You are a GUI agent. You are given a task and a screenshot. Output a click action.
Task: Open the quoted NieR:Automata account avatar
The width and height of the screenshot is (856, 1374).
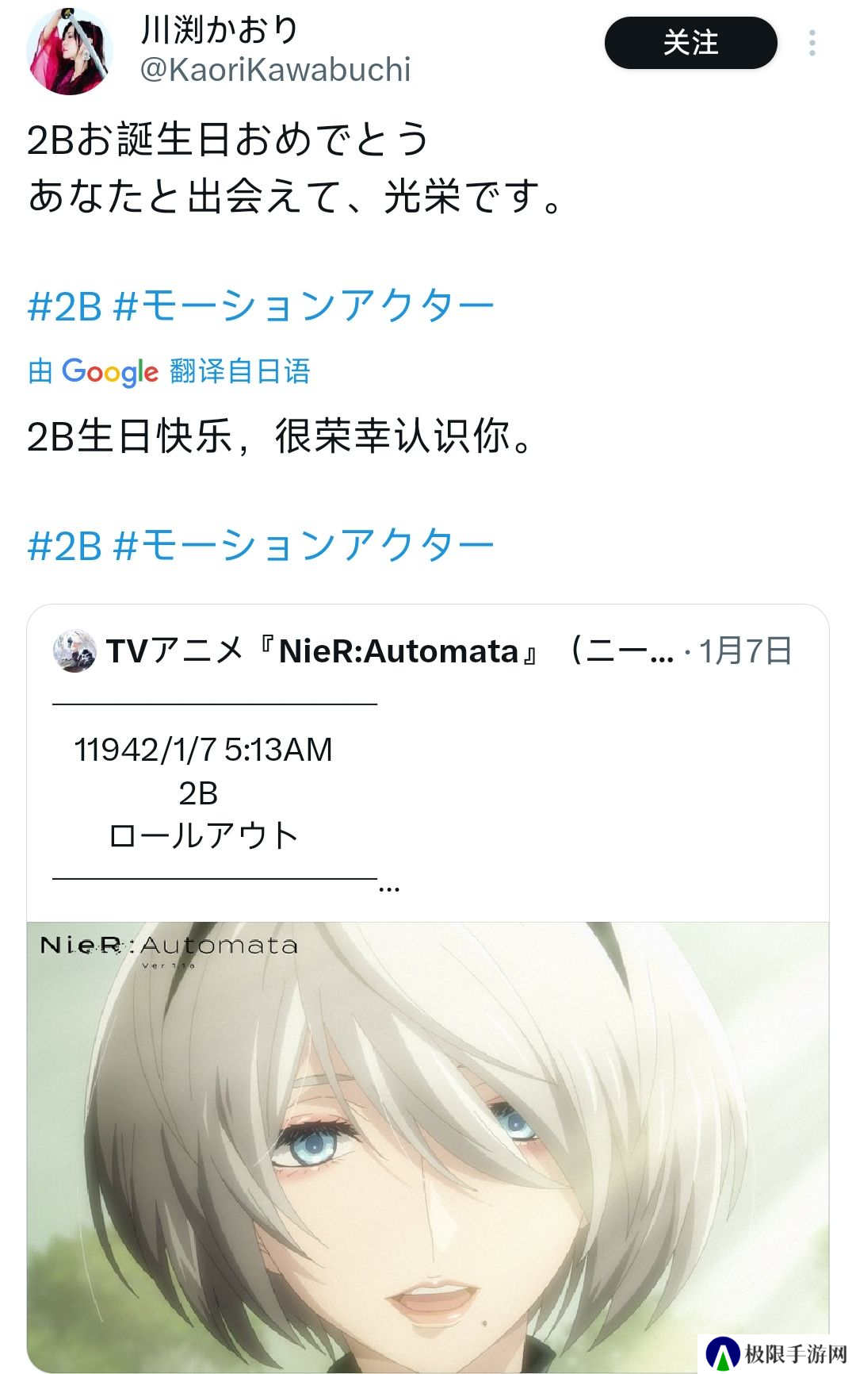coord(75,651)
